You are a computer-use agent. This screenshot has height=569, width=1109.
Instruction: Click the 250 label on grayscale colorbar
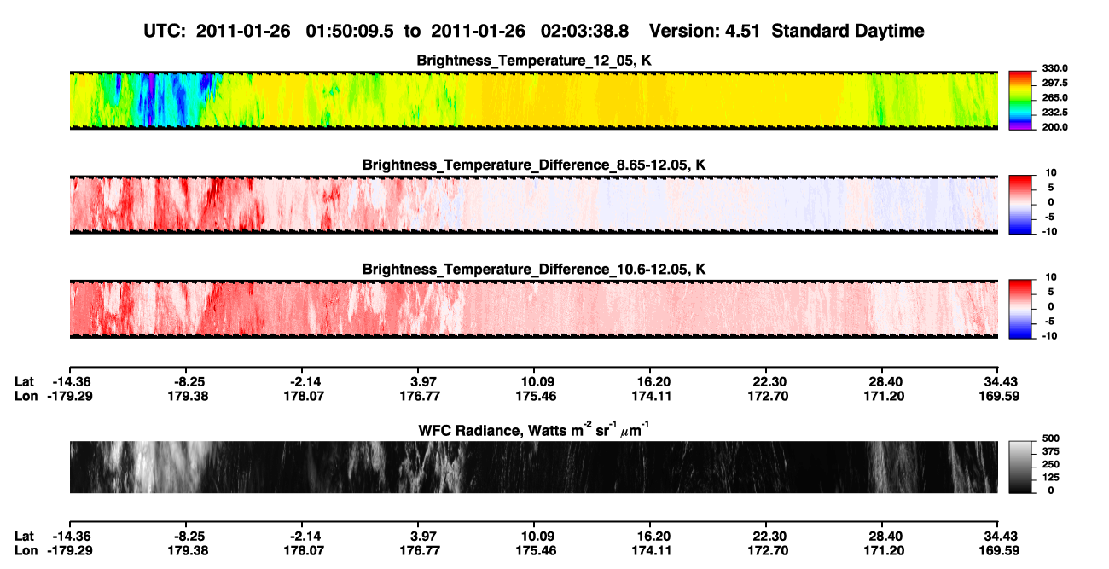pos(1052,464)
